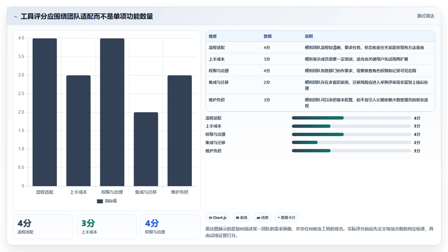Click the 雷达图展示 footnote paragraph
This screenshot has height=252, width=448.
pos(320,232)
